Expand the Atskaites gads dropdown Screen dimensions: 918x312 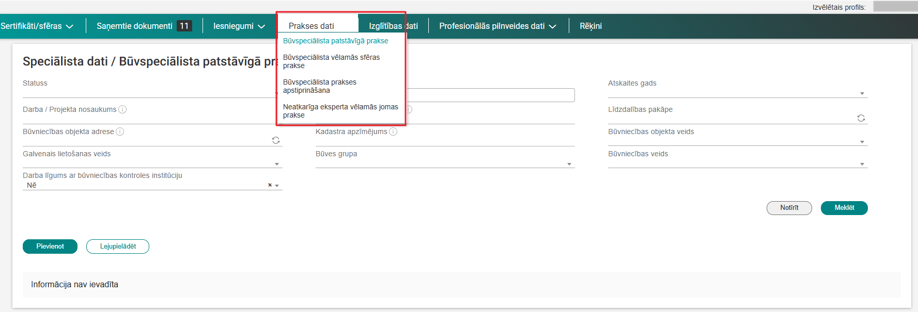(862, 93)
